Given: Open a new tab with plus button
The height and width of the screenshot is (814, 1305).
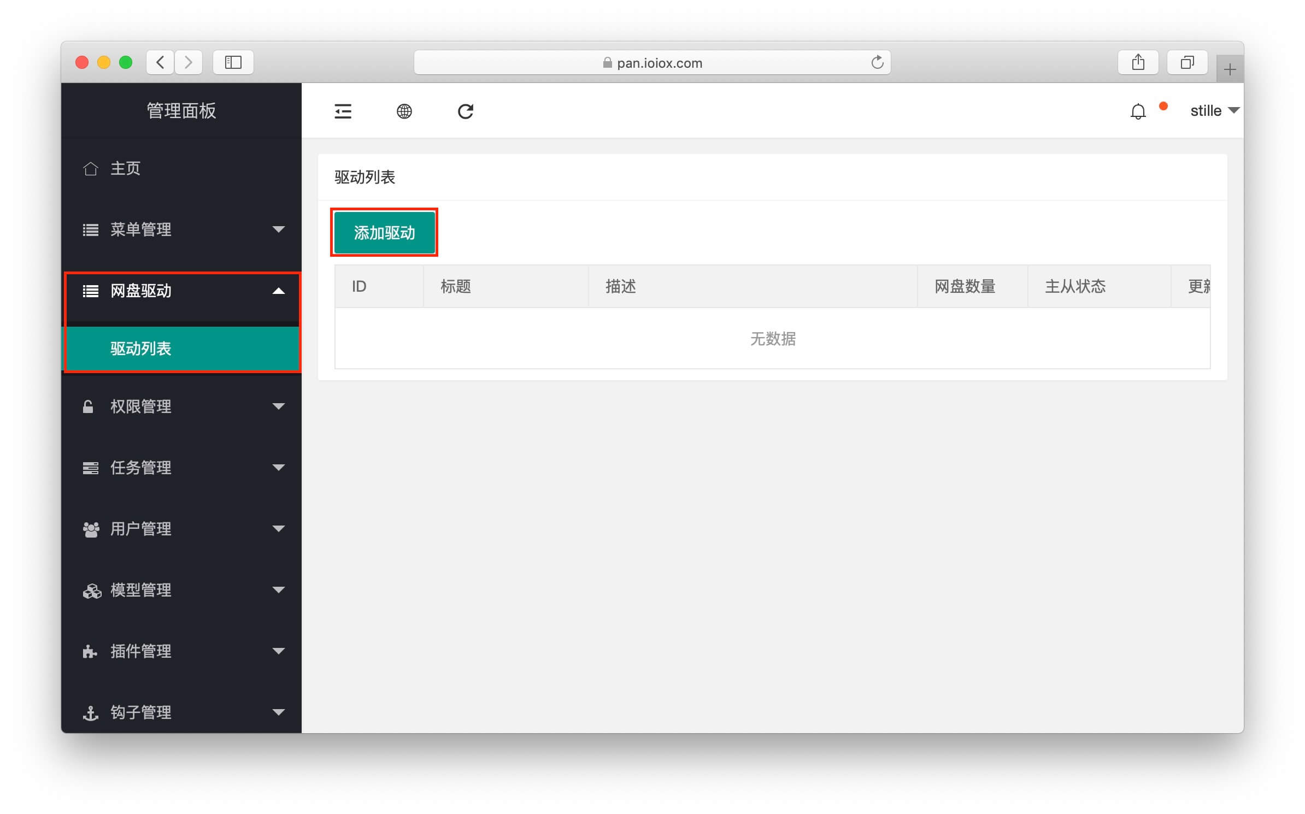Looking at the screenshot, I should click(x=1230, y=69).
